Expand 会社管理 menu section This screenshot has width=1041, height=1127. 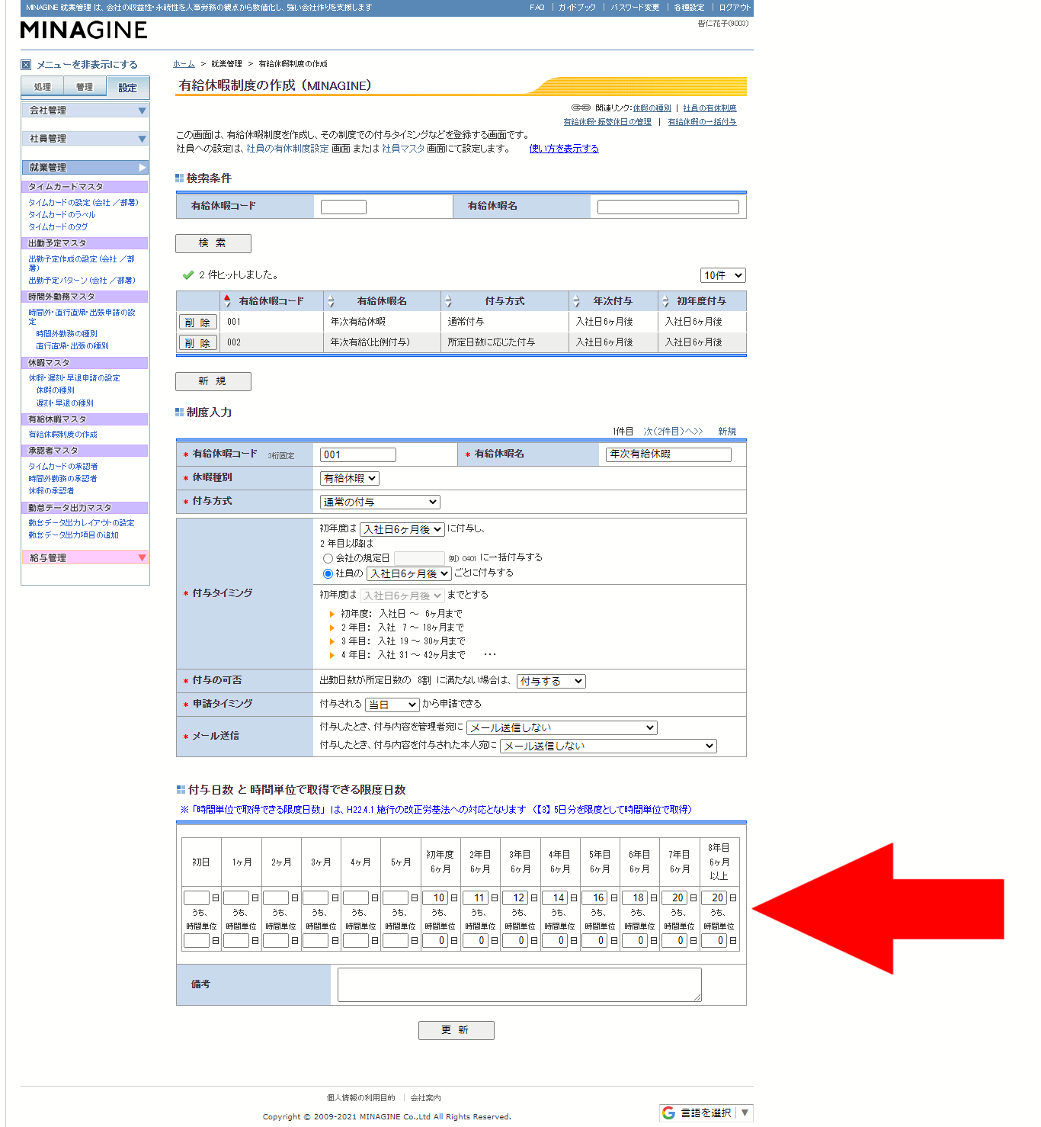(85, 111)
